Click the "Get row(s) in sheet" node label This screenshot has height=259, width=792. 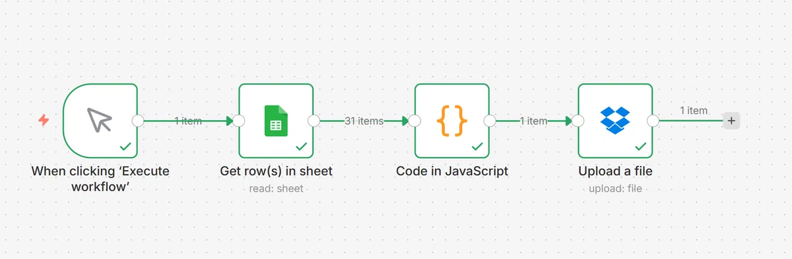[x=276, y=171]
